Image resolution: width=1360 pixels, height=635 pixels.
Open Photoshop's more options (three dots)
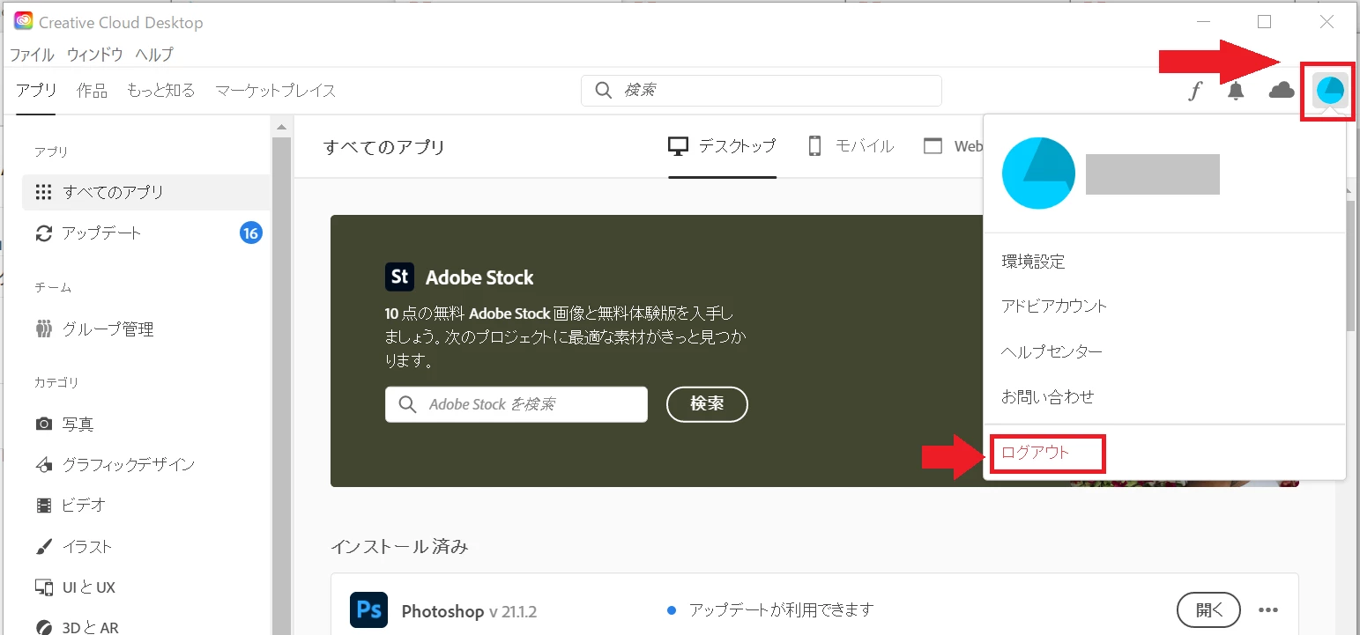pos(1268,610)
